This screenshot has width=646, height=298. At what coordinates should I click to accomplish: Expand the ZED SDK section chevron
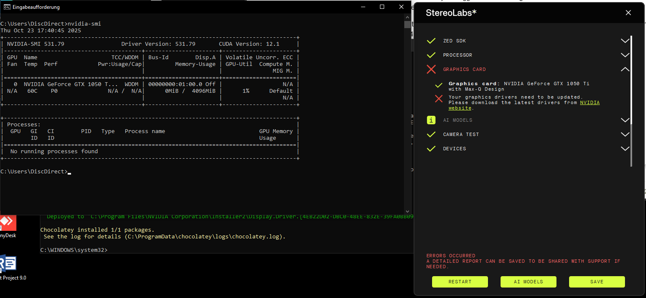point(625,41)
